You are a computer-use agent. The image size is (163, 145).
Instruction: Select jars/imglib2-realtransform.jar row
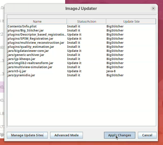30,63
